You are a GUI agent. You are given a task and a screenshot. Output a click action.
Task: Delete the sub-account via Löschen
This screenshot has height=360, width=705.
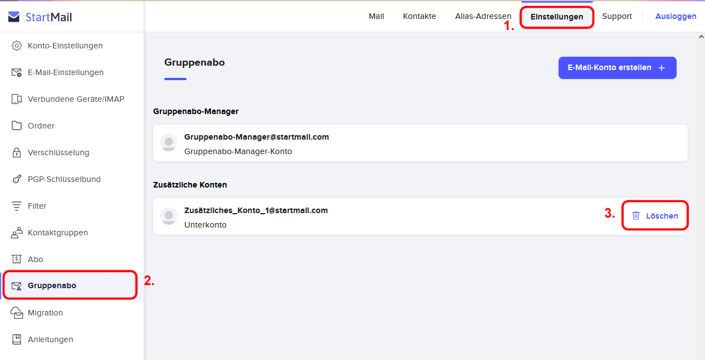click(x=655, y=216)
